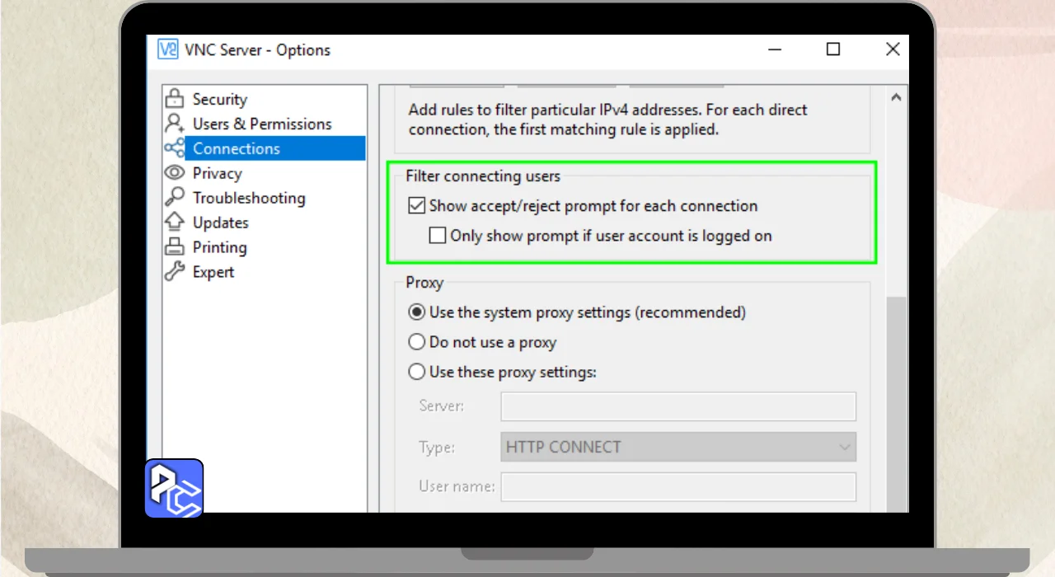Switch to the Printing page
This screenshot has width=1055, height=577.
pos(219,247)
